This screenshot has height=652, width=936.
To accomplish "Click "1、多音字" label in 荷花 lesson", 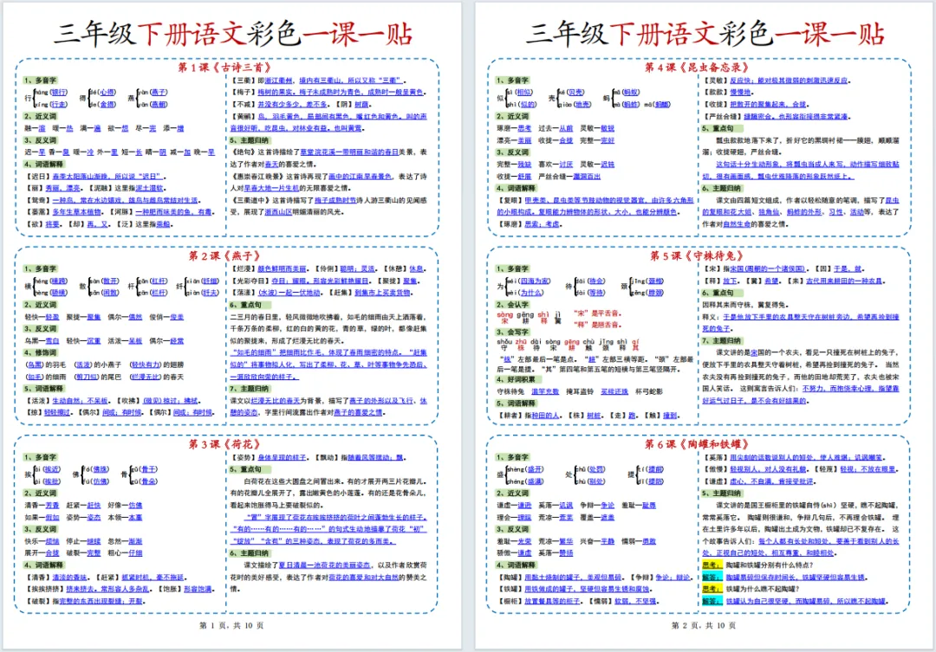I will (40, 457).
